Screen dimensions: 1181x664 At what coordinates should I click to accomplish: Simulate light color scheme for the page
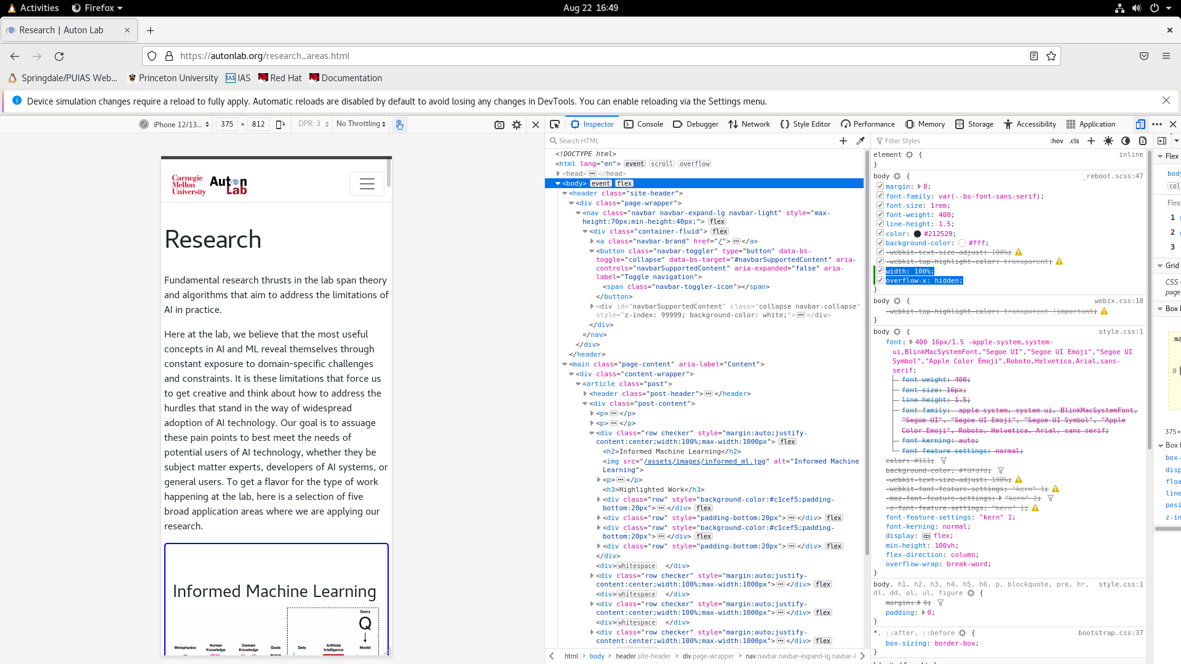click(1109, 141)
